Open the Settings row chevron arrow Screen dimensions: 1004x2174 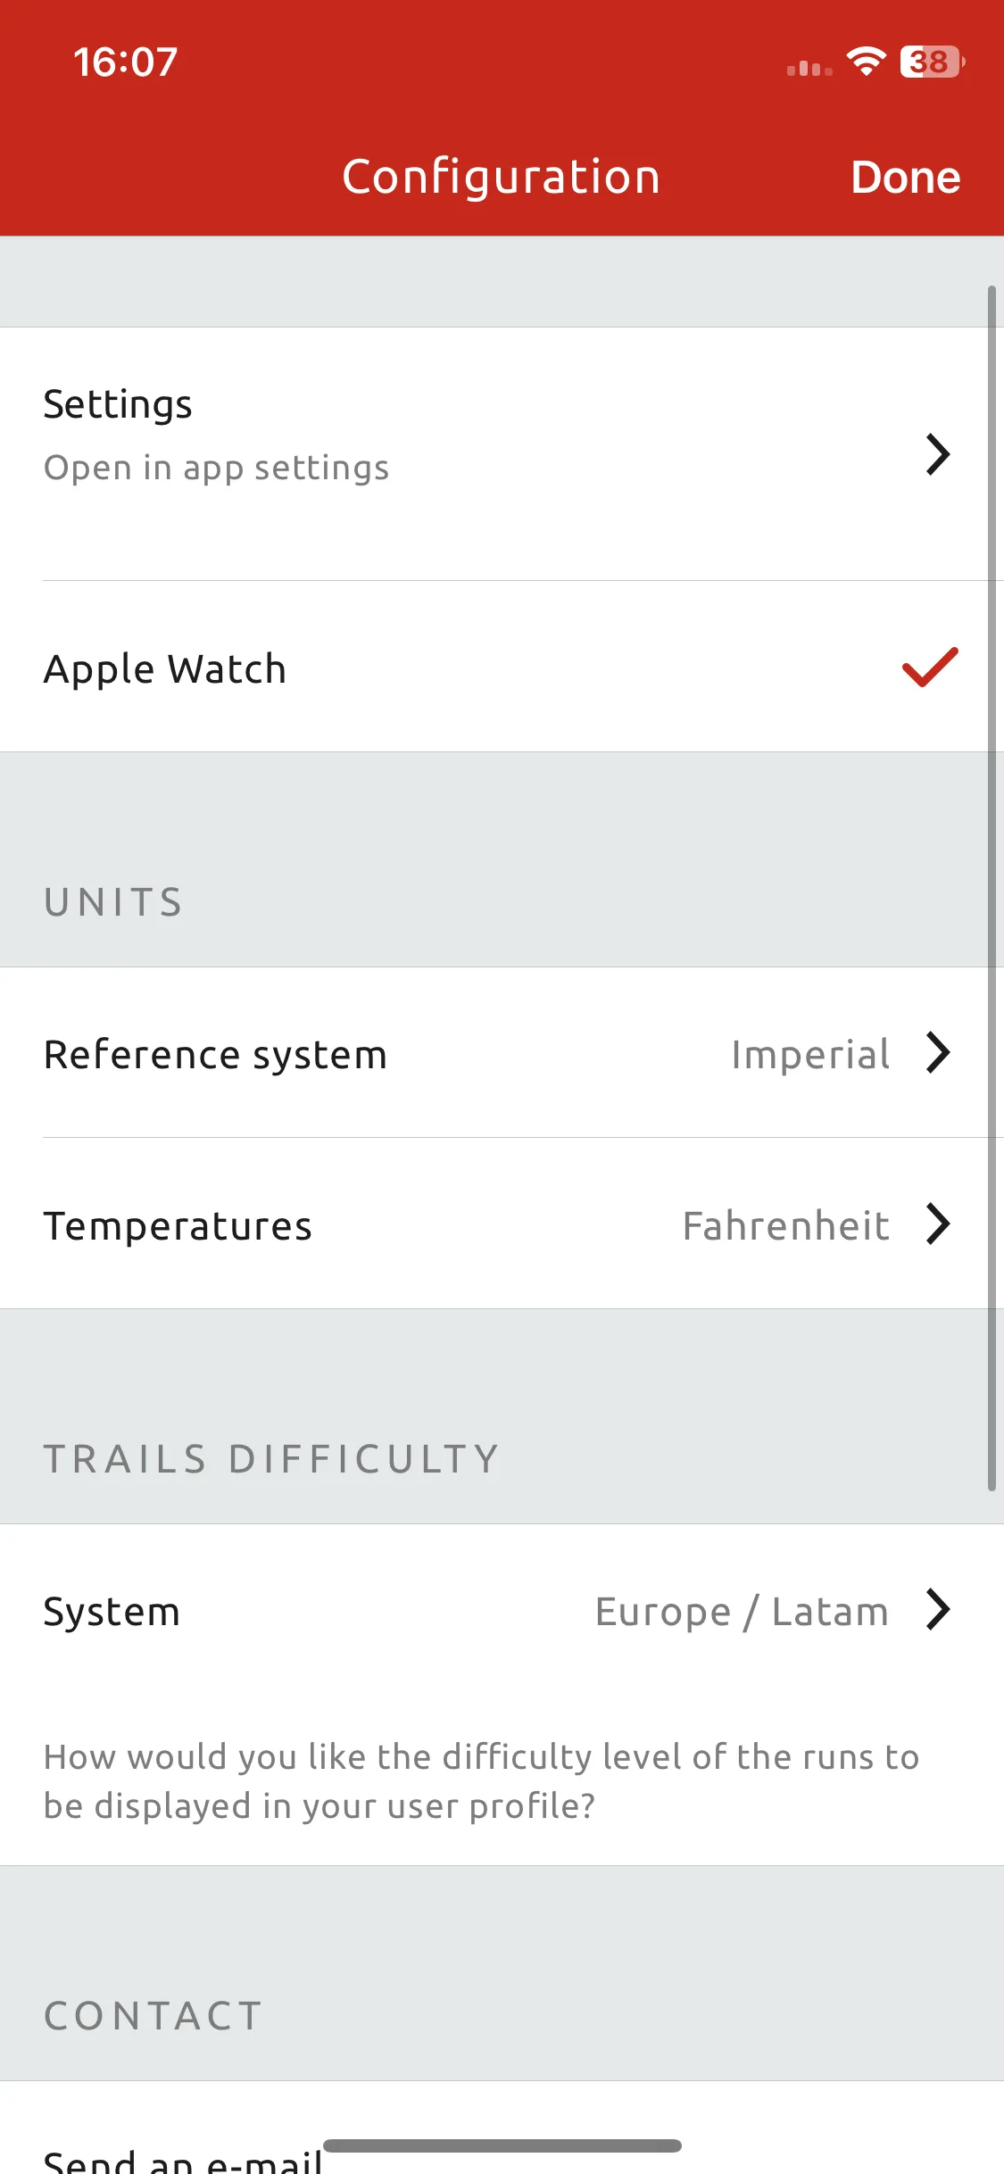[937, 454]
